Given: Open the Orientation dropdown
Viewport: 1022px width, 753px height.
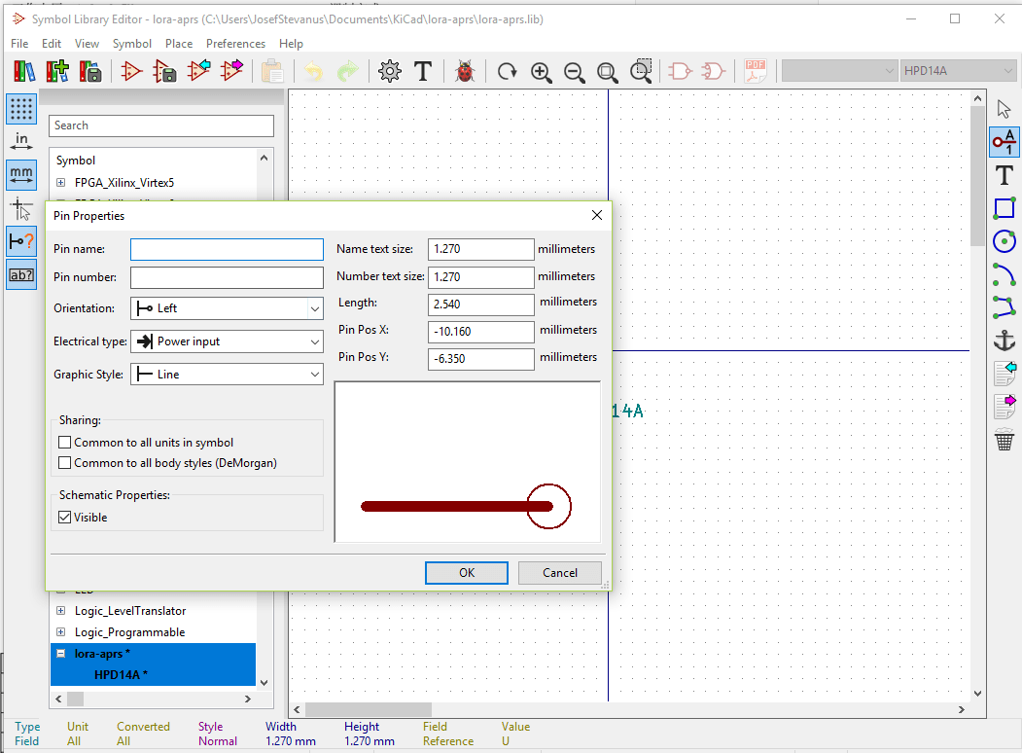Looking at the screenshot, I should point(317,309).
